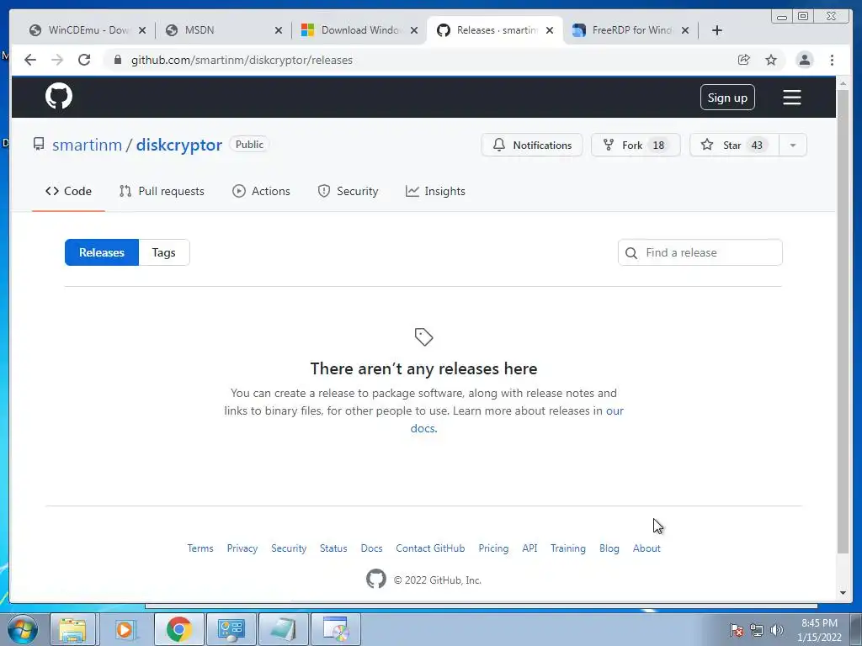Image resolution: width=862 pixels, height=646 pixels.
Task: Click the vertical scrollbar thumb
Action: pyautogui.click(x=843, y=321)
